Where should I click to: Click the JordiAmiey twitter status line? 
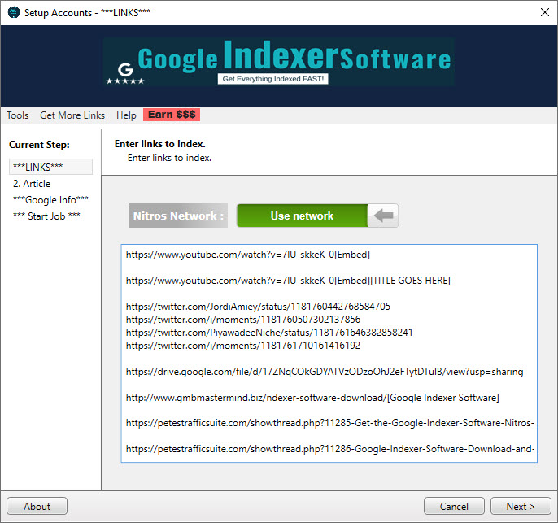(x=258, y=307)
